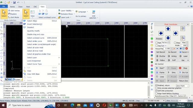Expand the Select Curve Type submenu
Screen dimensions: 193x108
42,64
